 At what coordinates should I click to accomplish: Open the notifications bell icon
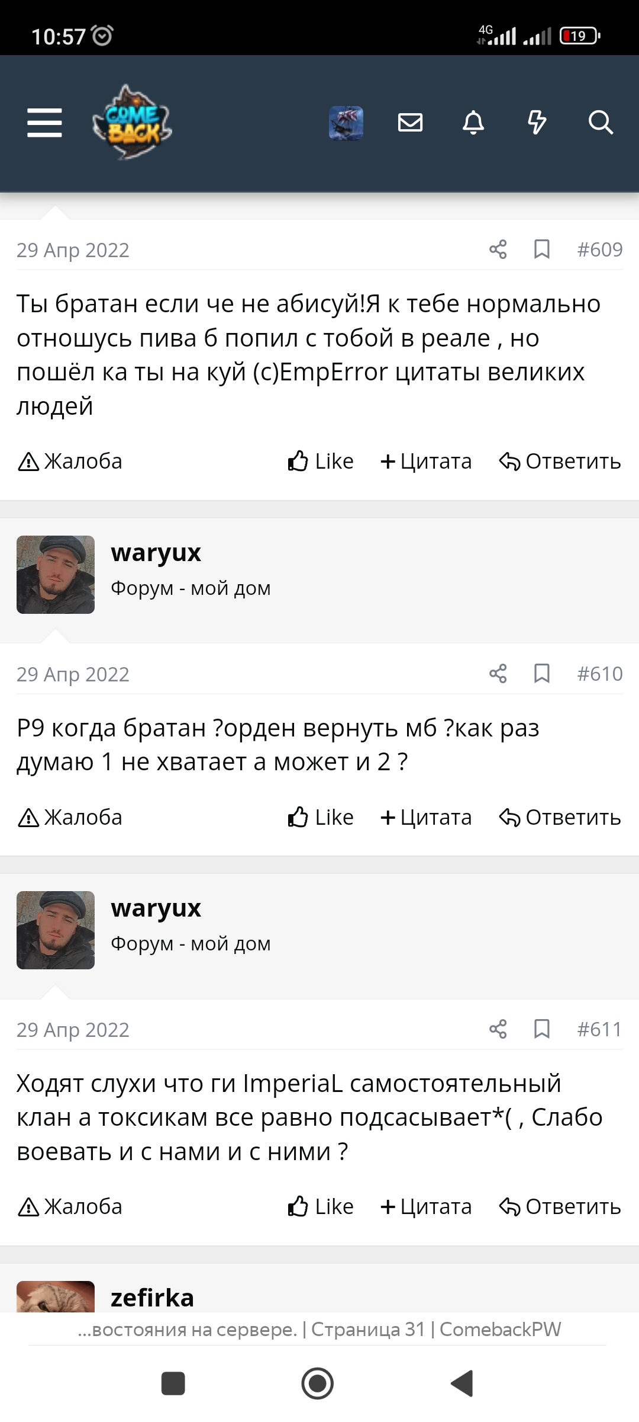click(x=473, y=123)
